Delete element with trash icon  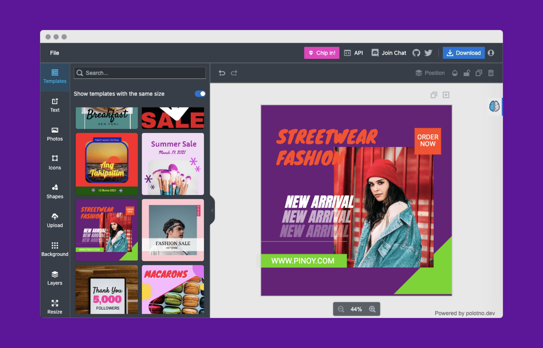coord(491,73)
